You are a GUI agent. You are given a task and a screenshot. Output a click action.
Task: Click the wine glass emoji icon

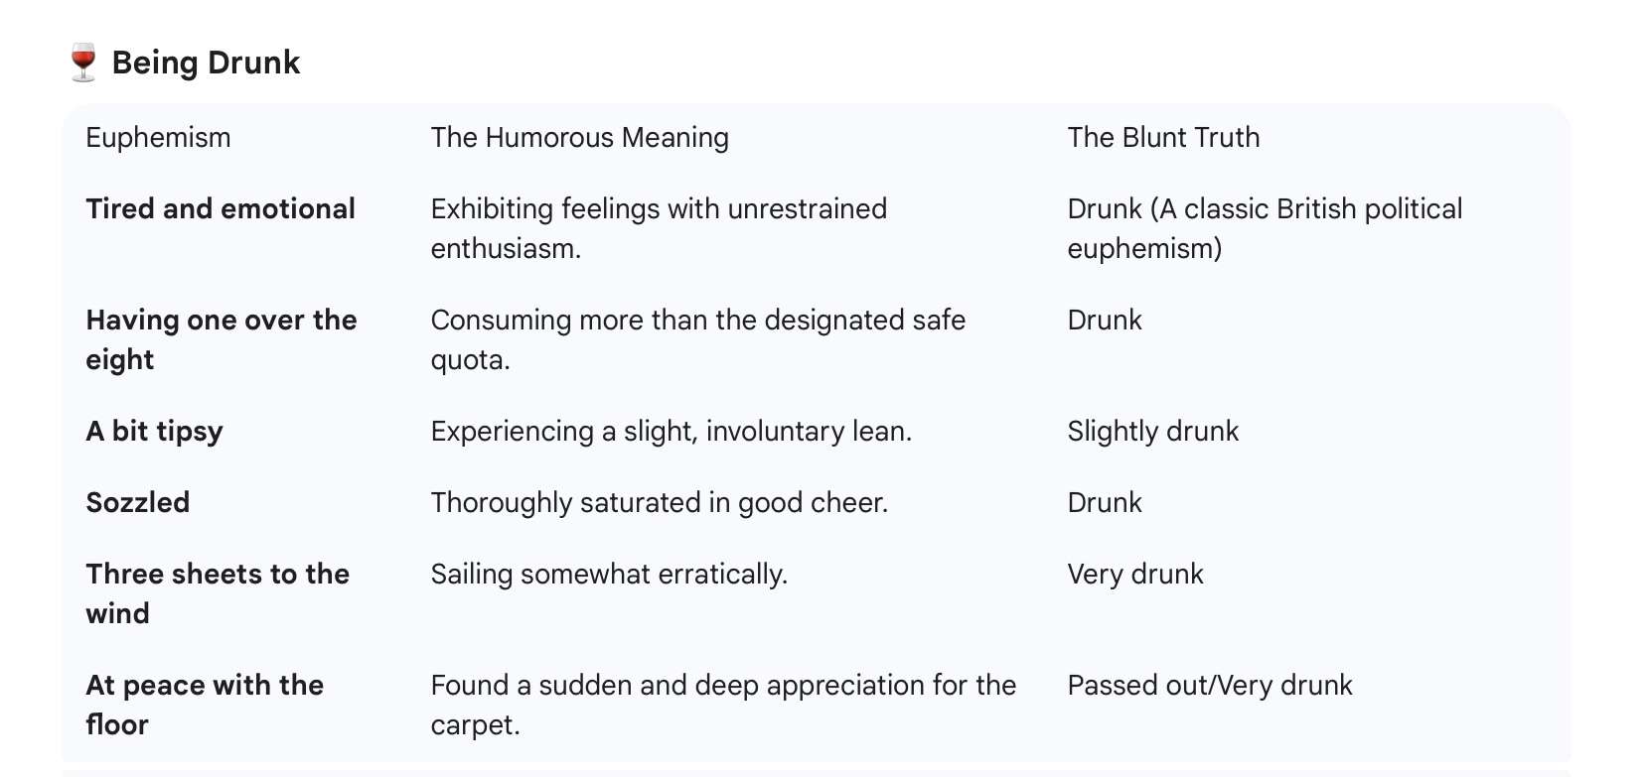83,62
